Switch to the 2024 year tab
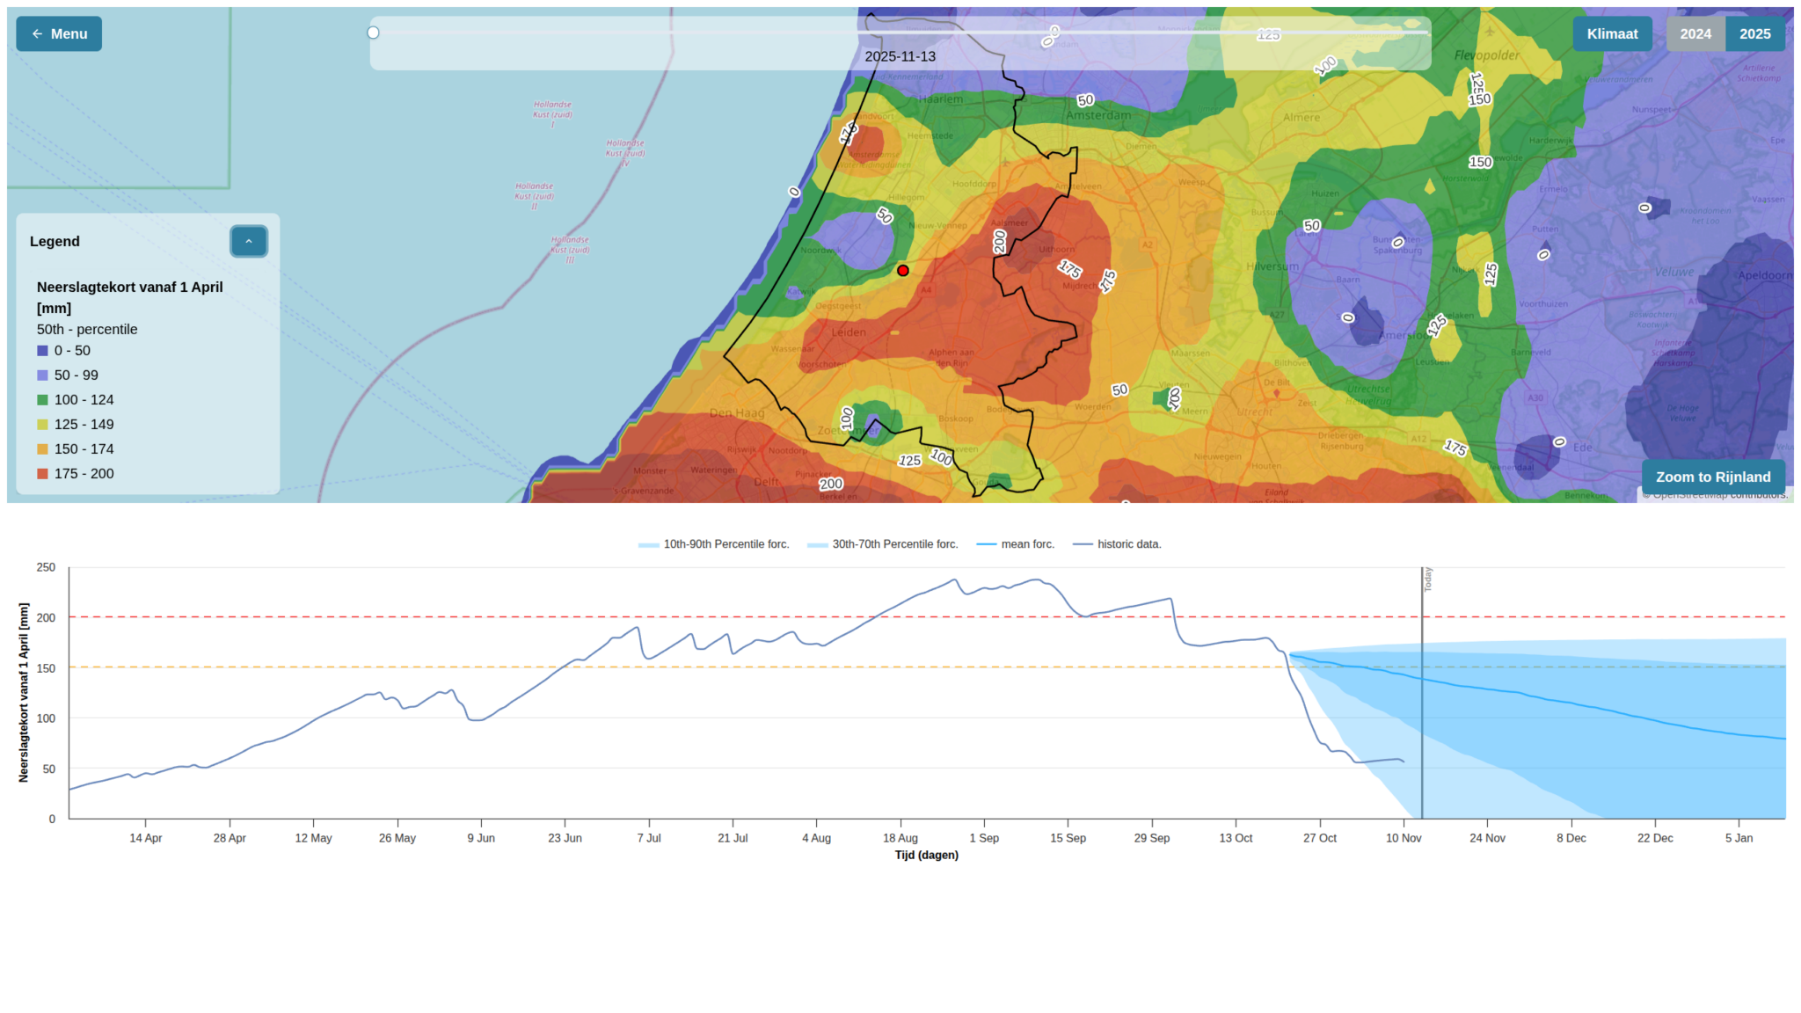The width and height of the screenshot is (1801, 1013). 1695,34
